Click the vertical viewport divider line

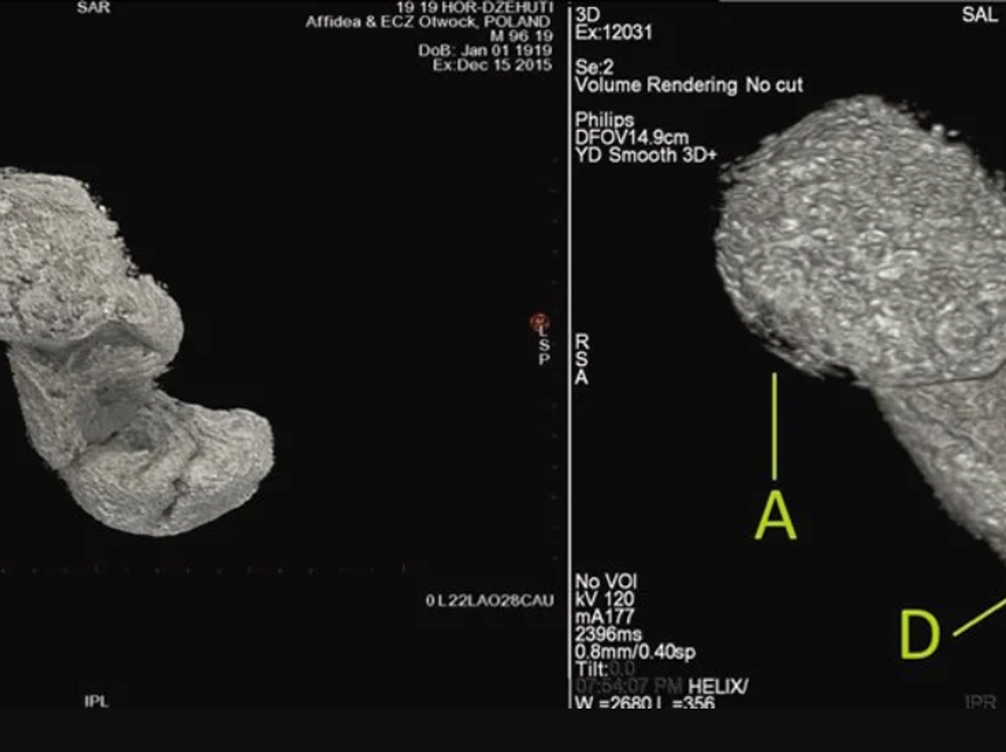point(570,471)
